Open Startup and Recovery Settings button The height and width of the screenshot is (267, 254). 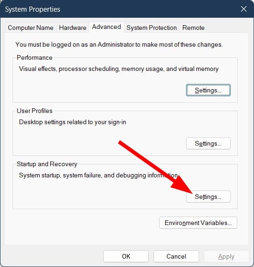tap(208, 197)
